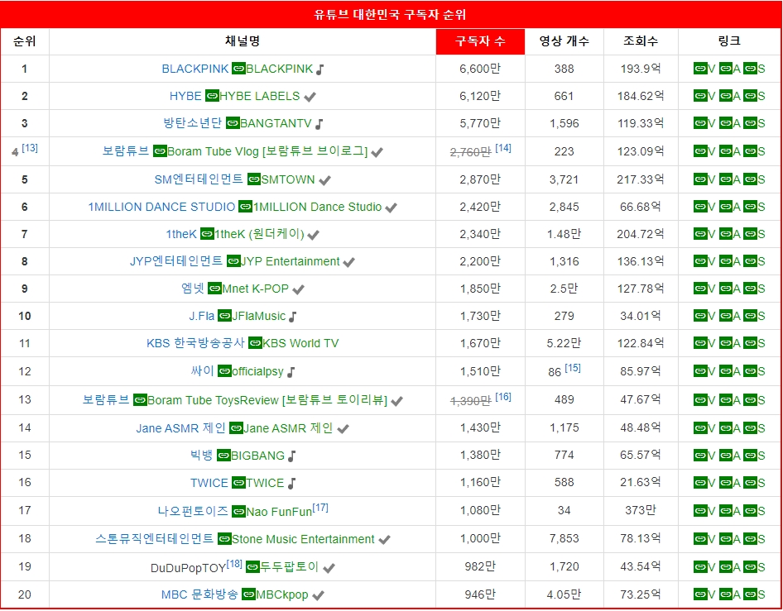Open the green link icon before MBCkpop
This screenshot has height=611, width=783.
tap(248, 594)
